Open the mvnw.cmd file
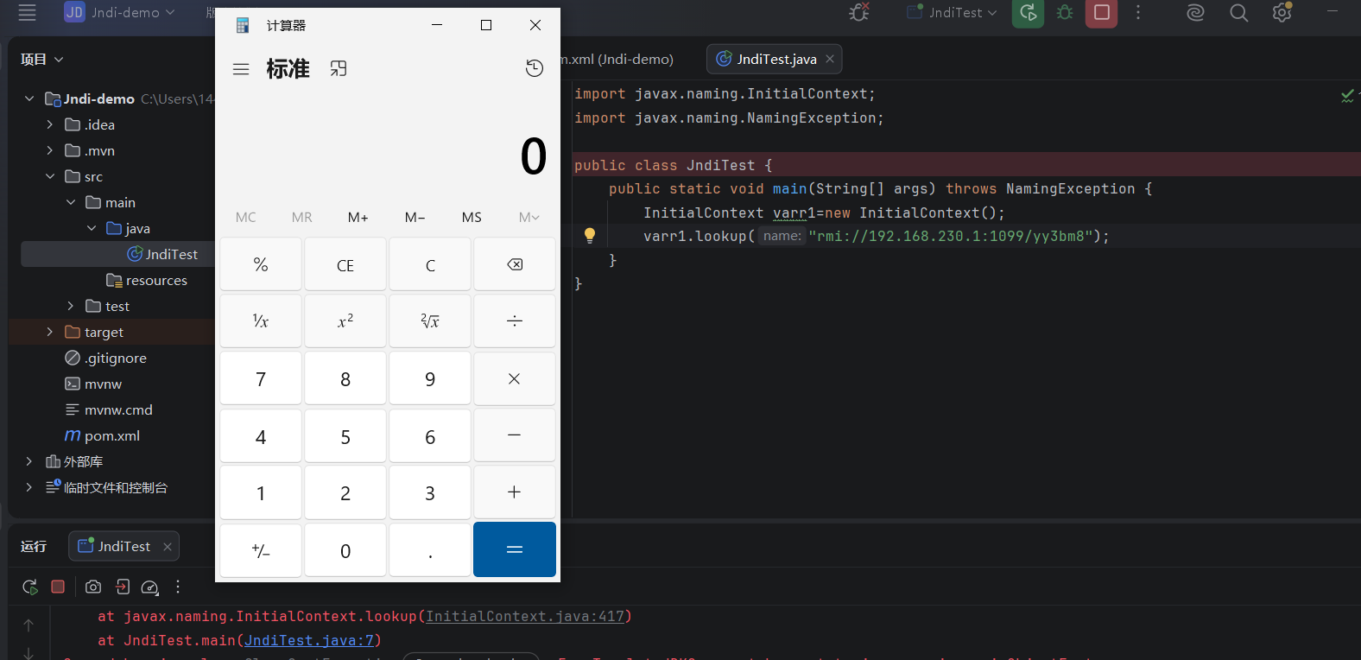This screenshot has width=1361, height=660. tap(109, 409)
